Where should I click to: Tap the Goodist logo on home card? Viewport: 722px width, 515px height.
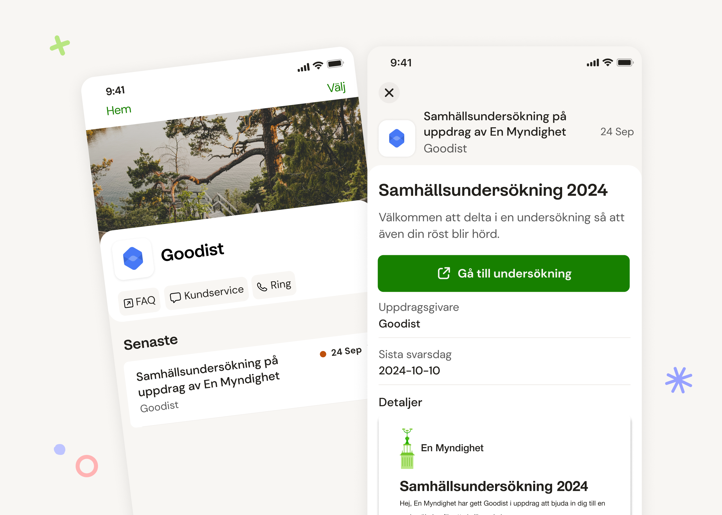133,258
